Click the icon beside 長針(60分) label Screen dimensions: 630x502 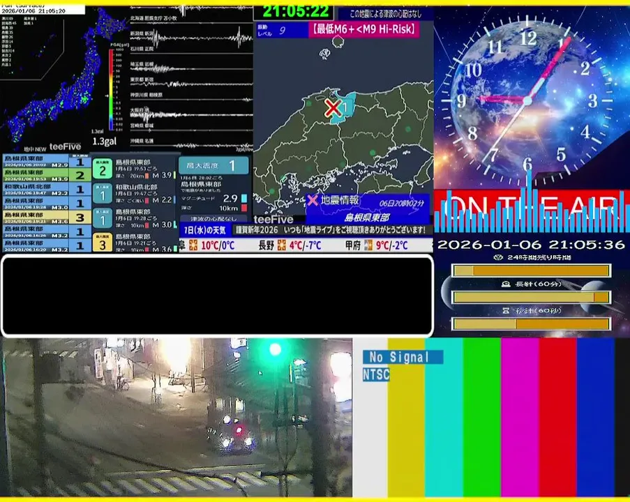(506, 284)
